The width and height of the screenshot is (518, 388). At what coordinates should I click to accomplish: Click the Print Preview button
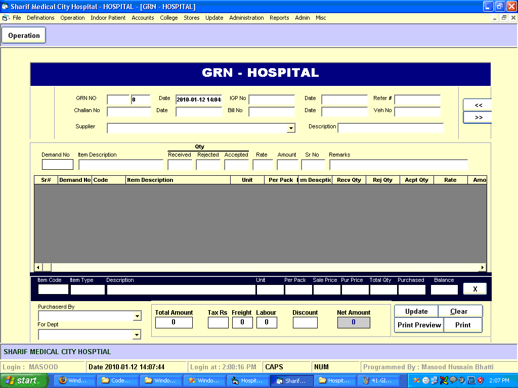point(419,325)
